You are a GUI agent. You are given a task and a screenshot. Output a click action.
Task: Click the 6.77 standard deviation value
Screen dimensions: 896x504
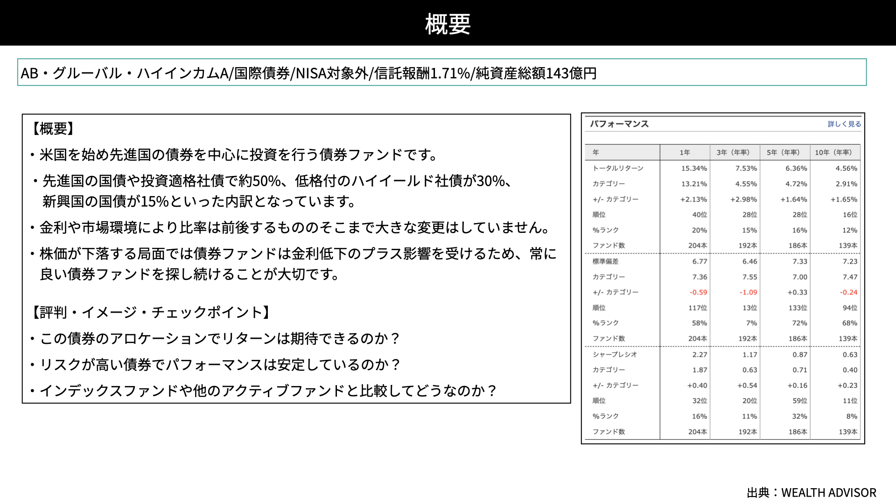coord(700,261)
